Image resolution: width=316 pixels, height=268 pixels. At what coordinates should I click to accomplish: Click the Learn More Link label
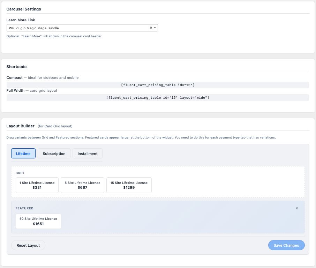(x=21, y=20)
